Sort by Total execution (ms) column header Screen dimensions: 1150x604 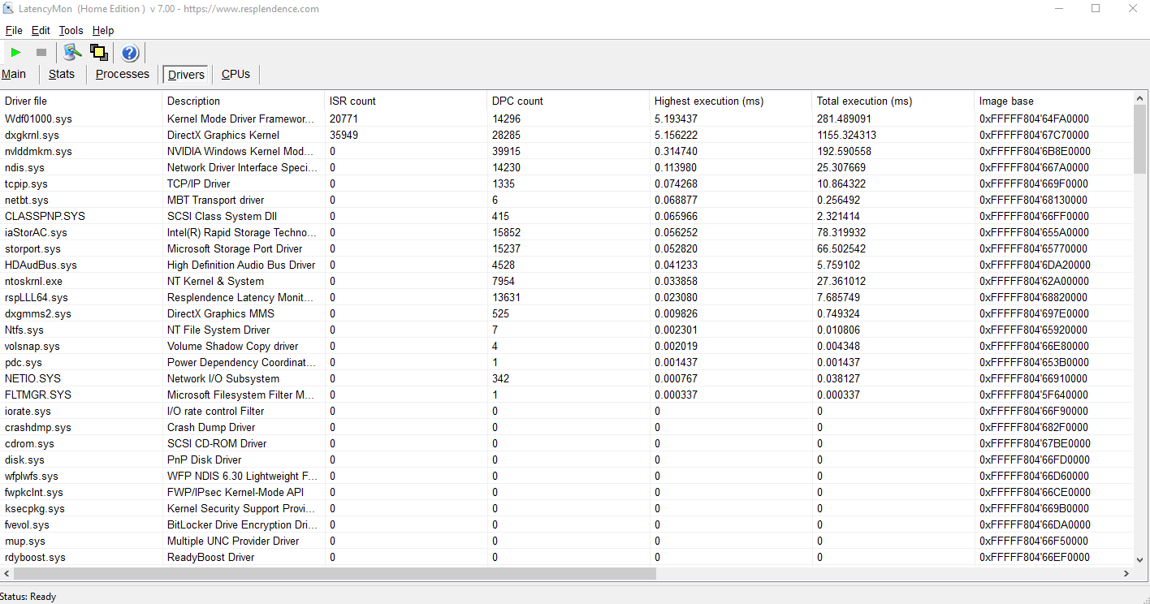(x=893, y=101)
